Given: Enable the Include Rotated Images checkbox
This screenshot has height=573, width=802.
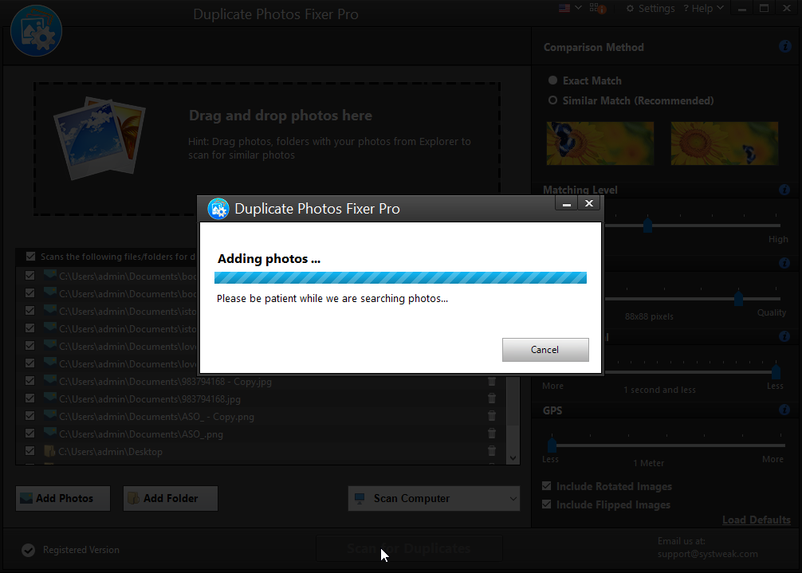Looking at the screenshot, I should pyautogui.click(x=547, y=486).
